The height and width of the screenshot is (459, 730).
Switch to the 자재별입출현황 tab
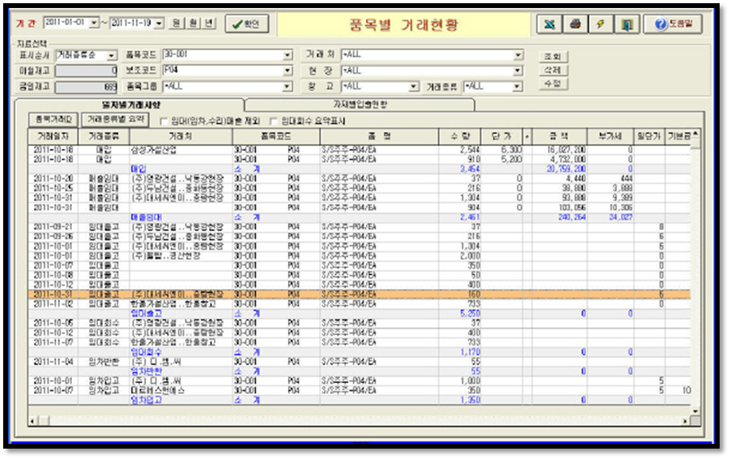tap(359, 105)
